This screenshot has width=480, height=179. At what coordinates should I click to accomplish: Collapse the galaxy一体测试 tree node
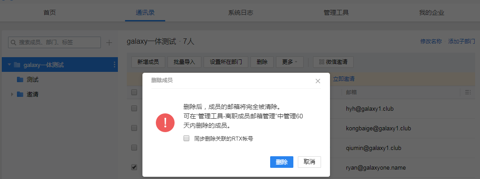click(x=9, y=65)
